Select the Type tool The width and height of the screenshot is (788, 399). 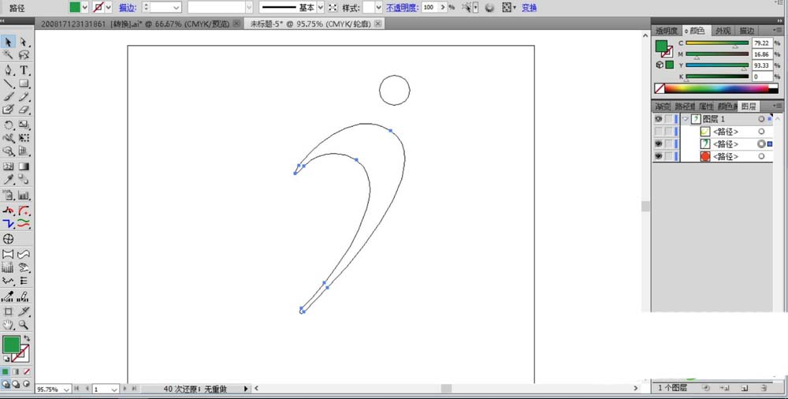[x=23, y=70]
